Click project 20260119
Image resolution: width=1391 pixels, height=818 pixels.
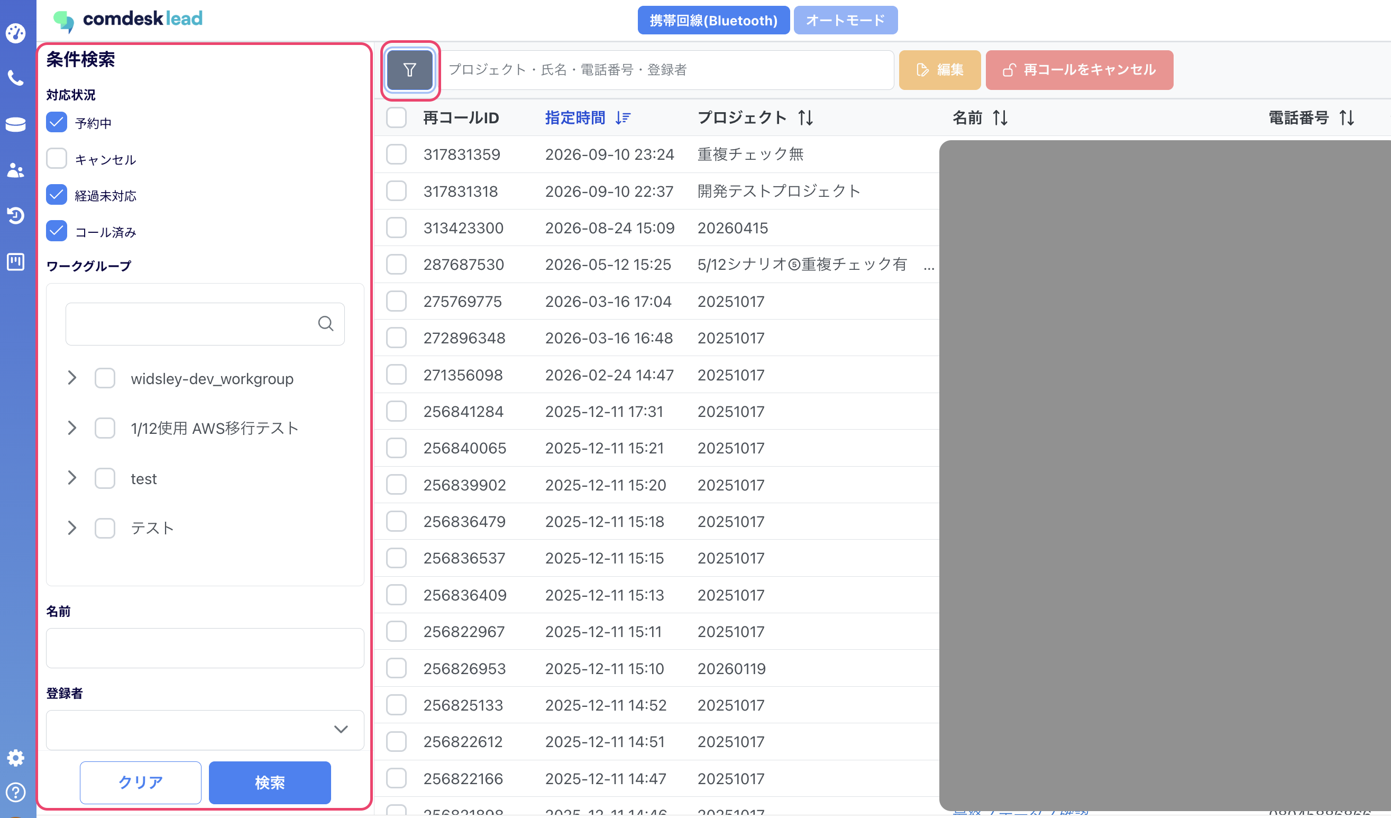point(731,668)
